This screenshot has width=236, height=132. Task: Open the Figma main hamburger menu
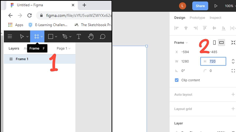10,36
